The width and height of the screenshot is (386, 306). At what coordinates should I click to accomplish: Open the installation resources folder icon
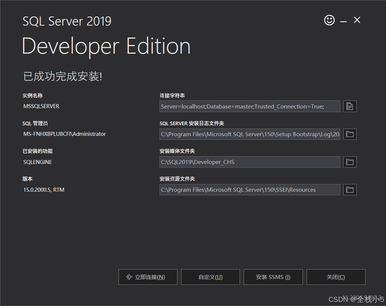pyautogui.click(x=350, y=190)
